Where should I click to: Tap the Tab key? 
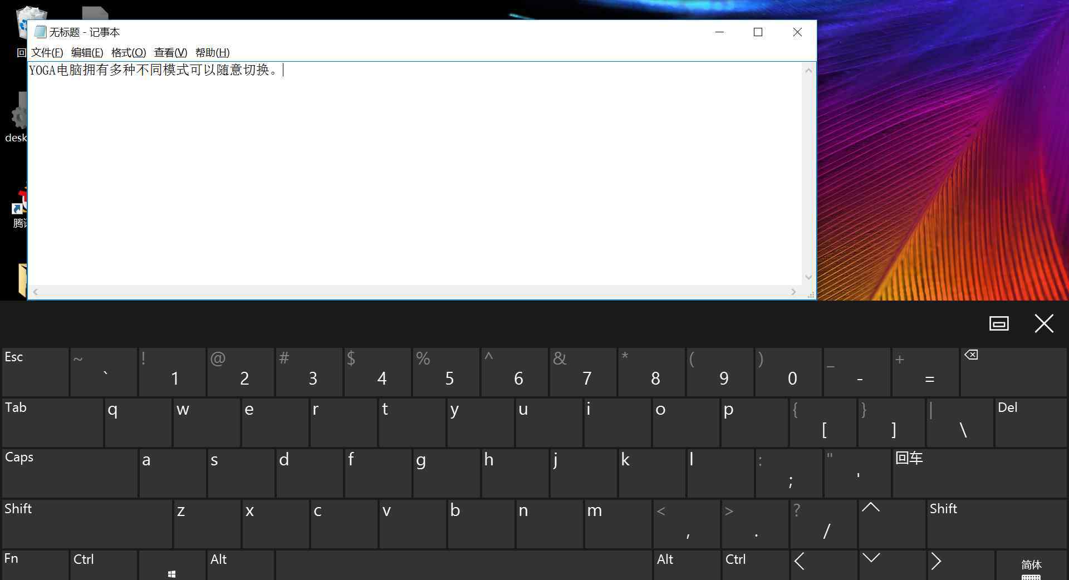52,422
